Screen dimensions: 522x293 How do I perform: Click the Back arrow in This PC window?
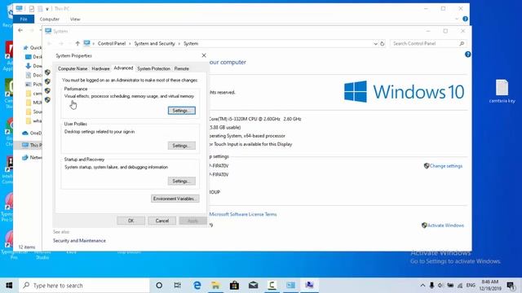point(20,30)
